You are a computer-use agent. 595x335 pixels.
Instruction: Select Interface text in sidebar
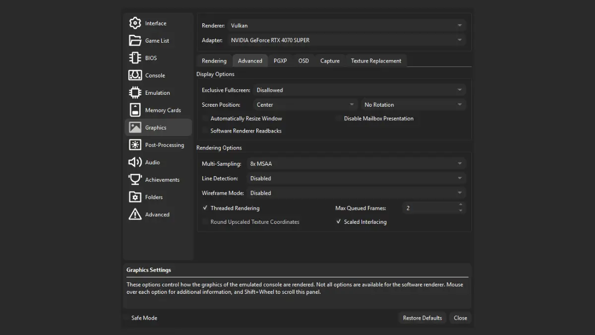(x=156, y=23)
